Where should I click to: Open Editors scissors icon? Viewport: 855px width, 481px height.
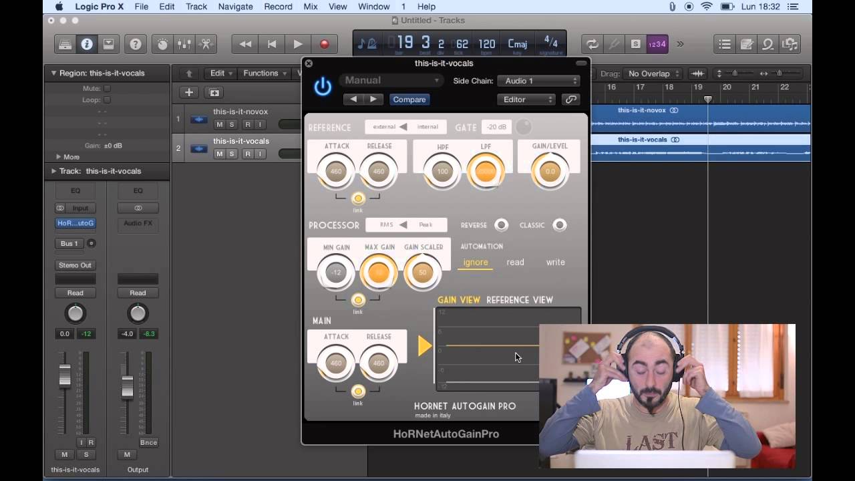tap(206, 44)
